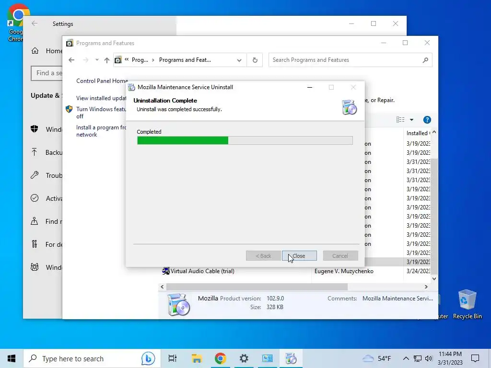Image resolution: width=491 pixels, height=368 pixels.
Task: Click the 3/24/2023 install date cell
Action: (418, 271)
